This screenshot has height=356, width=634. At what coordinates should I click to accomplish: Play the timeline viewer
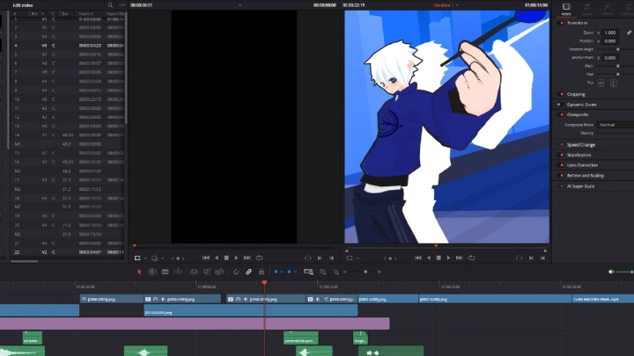tap(448, 258)
